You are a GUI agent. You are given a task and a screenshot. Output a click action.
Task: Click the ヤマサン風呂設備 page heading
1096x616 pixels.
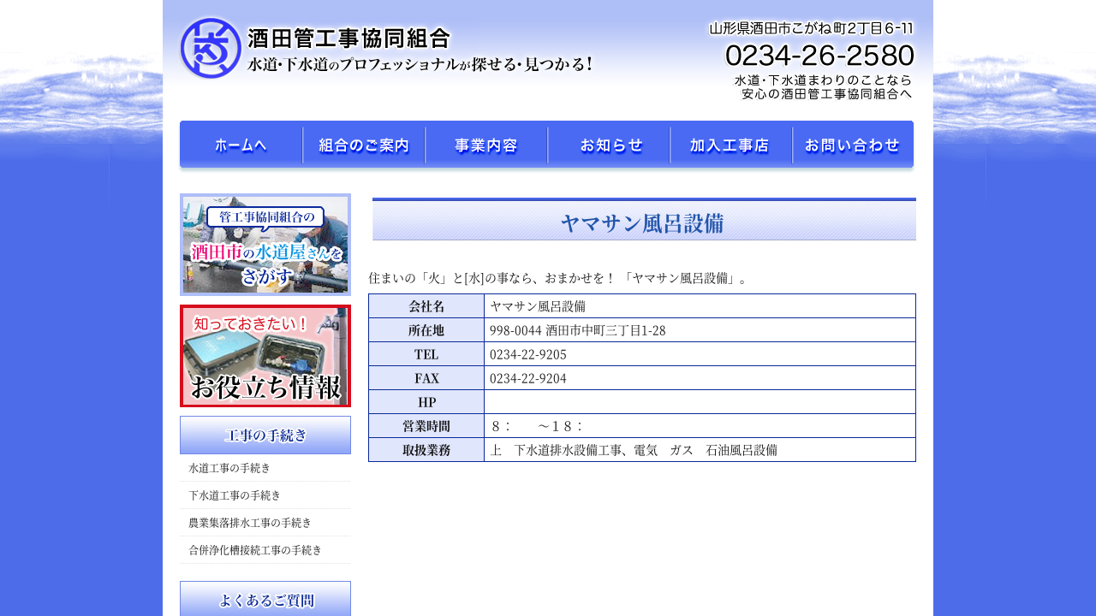(643, 223)
